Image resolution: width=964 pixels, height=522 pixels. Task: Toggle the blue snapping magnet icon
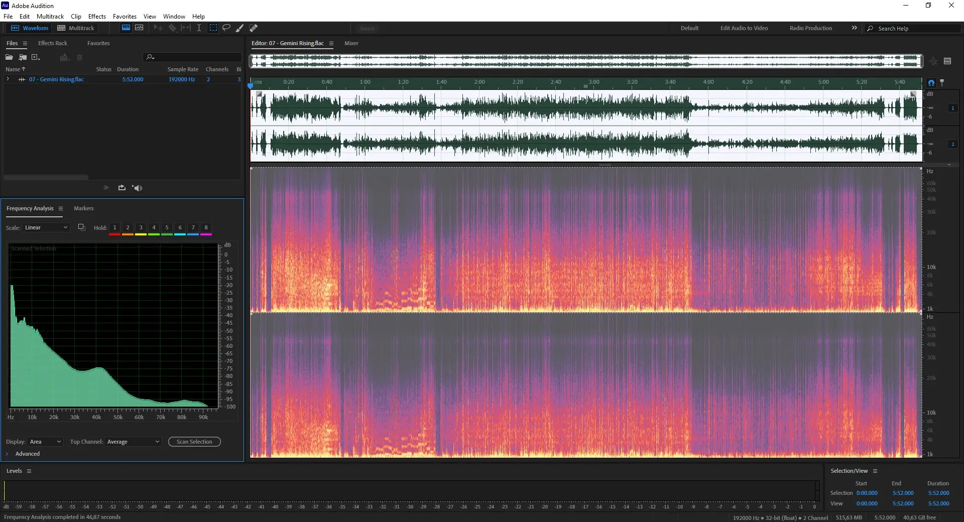tap(931, 83)
